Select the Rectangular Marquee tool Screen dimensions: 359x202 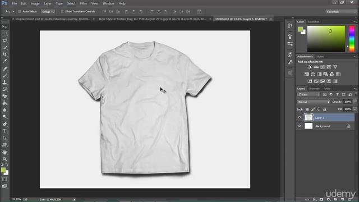[x=4, y=34]
